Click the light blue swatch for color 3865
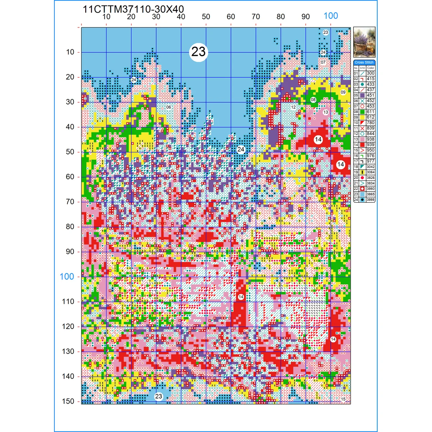Screen dimensions: 432x432 362,194
